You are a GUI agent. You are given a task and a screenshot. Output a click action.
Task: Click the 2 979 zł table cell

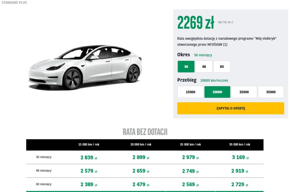(190, 157)
